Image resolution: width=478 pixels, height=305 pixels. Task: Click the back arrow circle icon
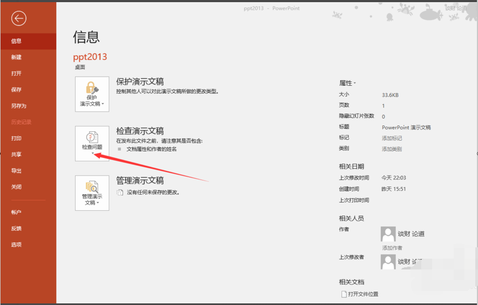click(x=18, y=18)
